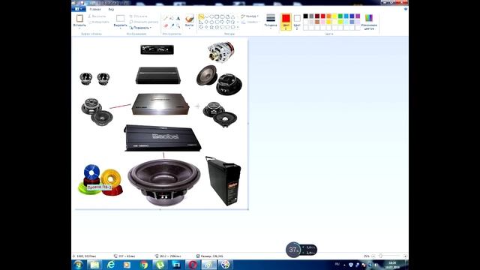Viewport: 480px width, 270px height.
Task: Select the Color picker eyedropper tool
Action: (172, 25)
